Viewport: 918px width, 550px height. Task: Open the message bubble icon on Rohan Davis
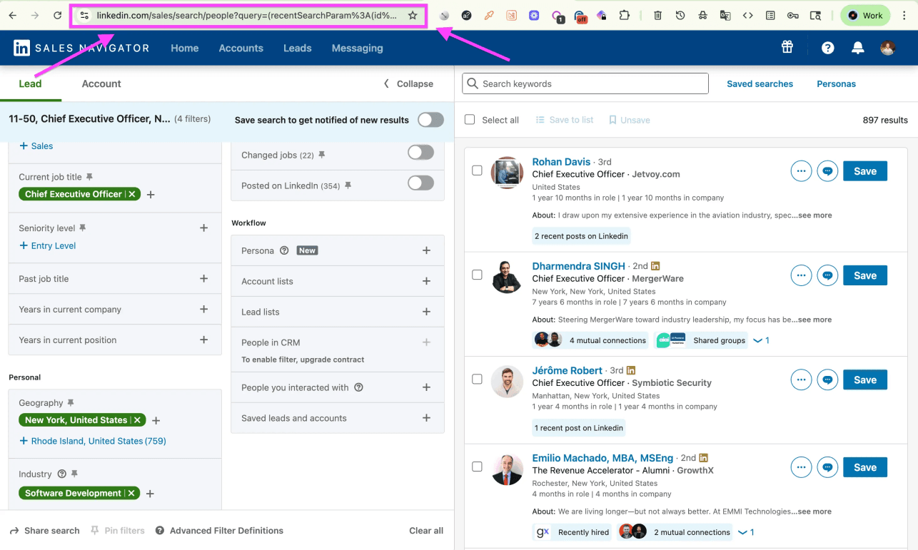click(827, 170)
